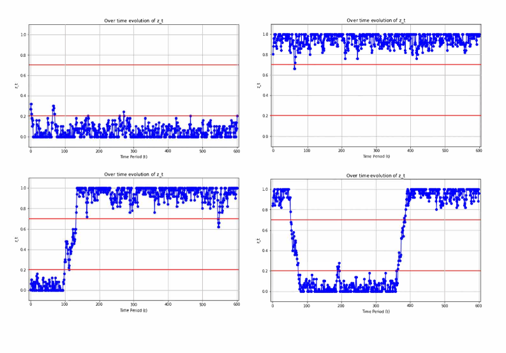
Task: Click y-axis tick '0.8' on top-left plot
Action: (x=23, y=56)
